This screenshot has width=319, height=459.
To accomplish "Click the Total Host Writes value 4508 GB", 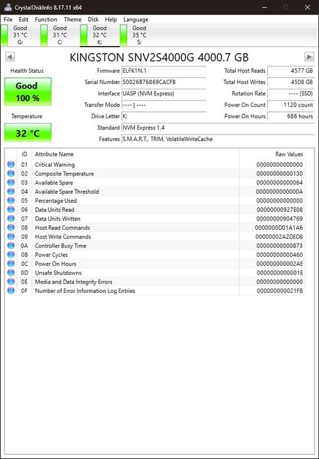I will pos(291,82).
